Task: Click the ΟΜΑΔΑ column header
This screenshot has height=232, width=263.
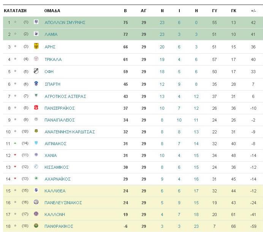Action: [x=52, y=11]
